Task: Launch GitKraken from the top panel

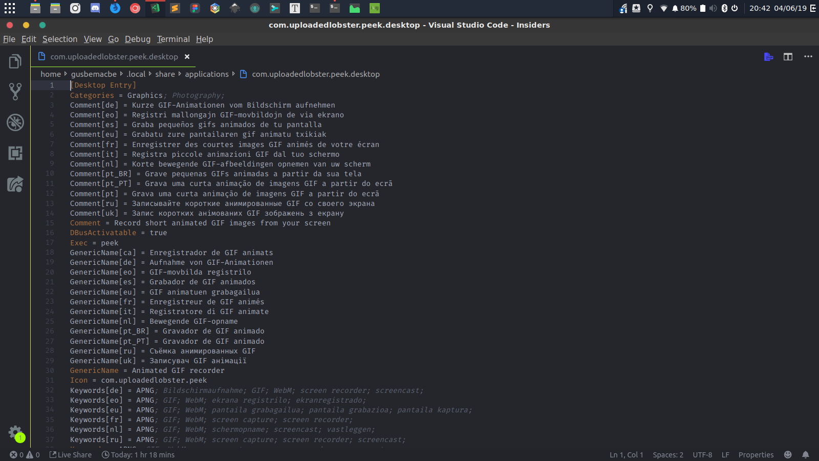Action: point(255,8)
